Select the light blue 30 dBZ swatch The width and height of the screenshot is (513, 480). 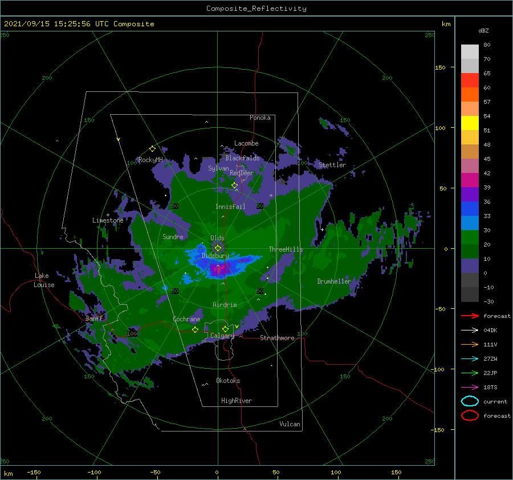click(x=470, y=223)
